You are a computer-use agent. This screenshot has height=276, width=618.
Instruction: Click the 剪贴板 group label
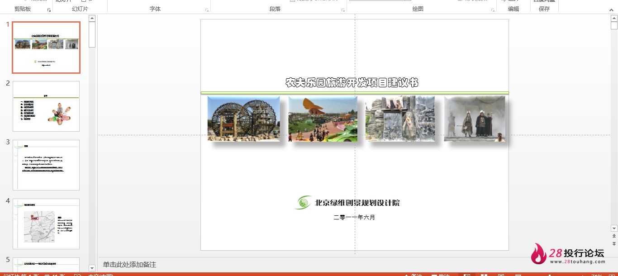[x=23, y=9]
